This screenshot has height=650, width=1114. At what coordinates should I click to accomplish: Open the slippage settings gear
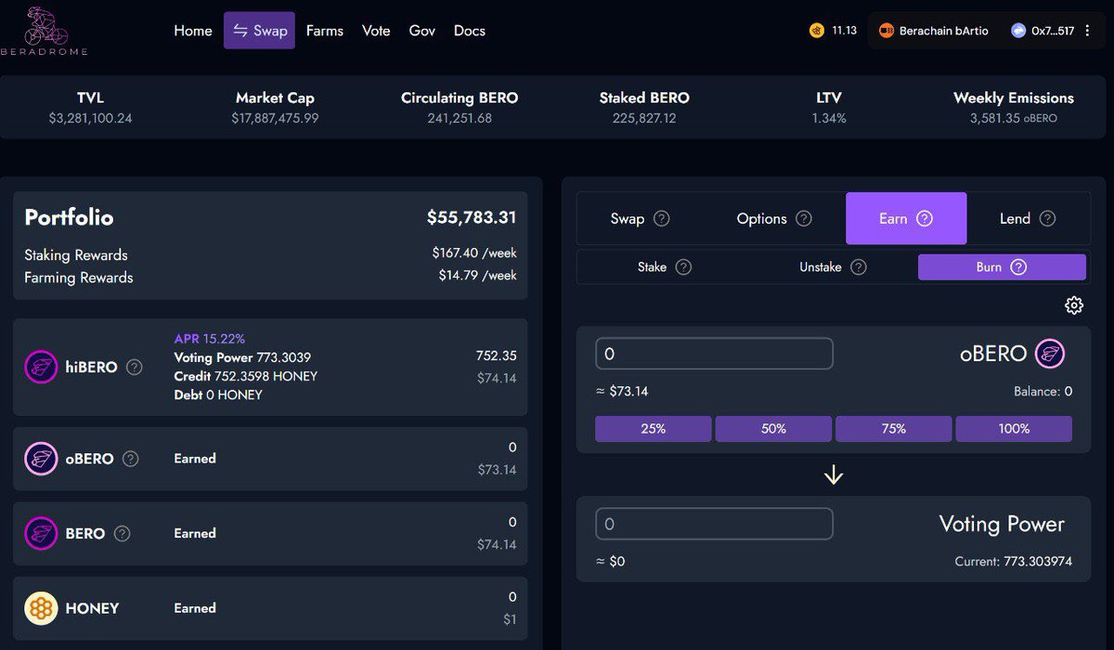click(1074, 305)
